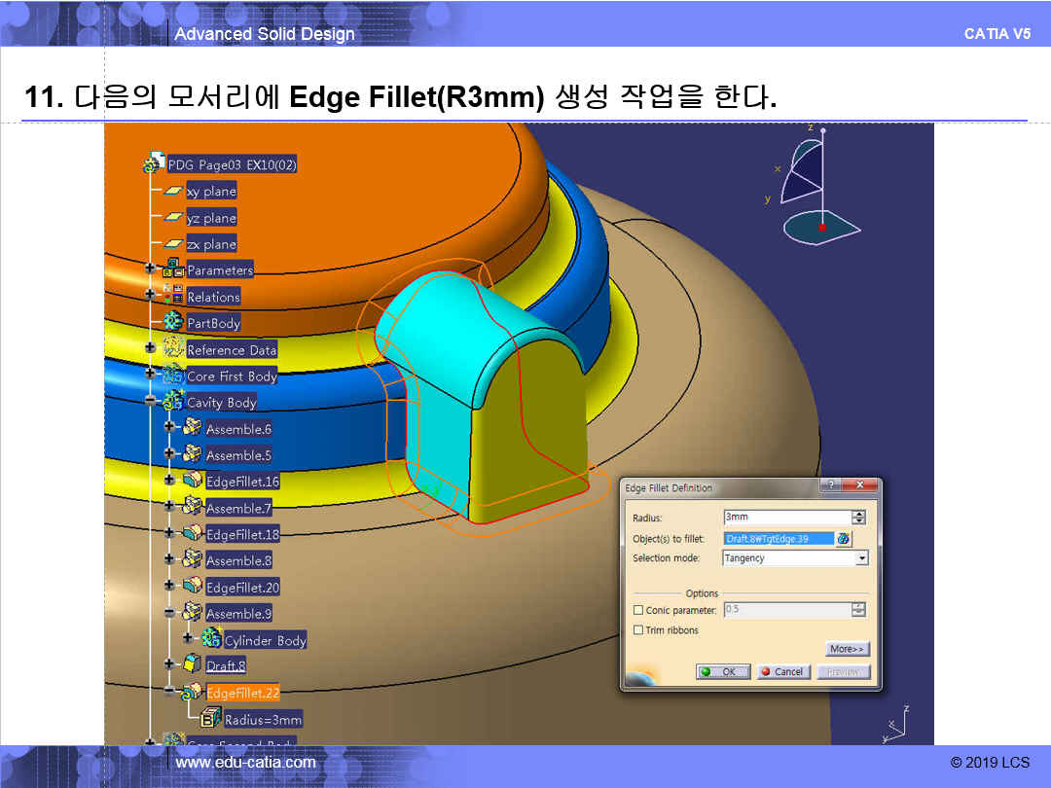Click the EdgeFillet.16 feature icon

[192, 481]
